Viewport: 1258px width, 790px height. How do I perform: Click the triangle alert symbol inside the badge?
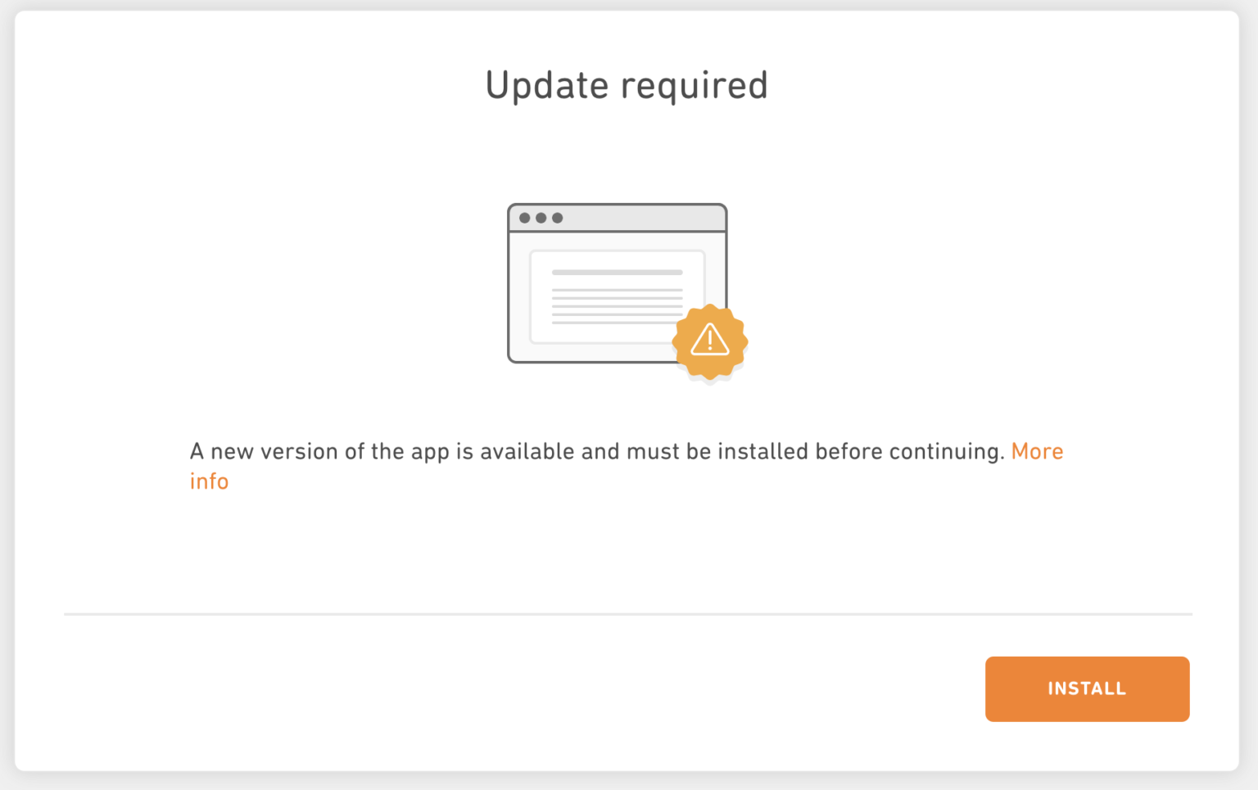[709, 341]
